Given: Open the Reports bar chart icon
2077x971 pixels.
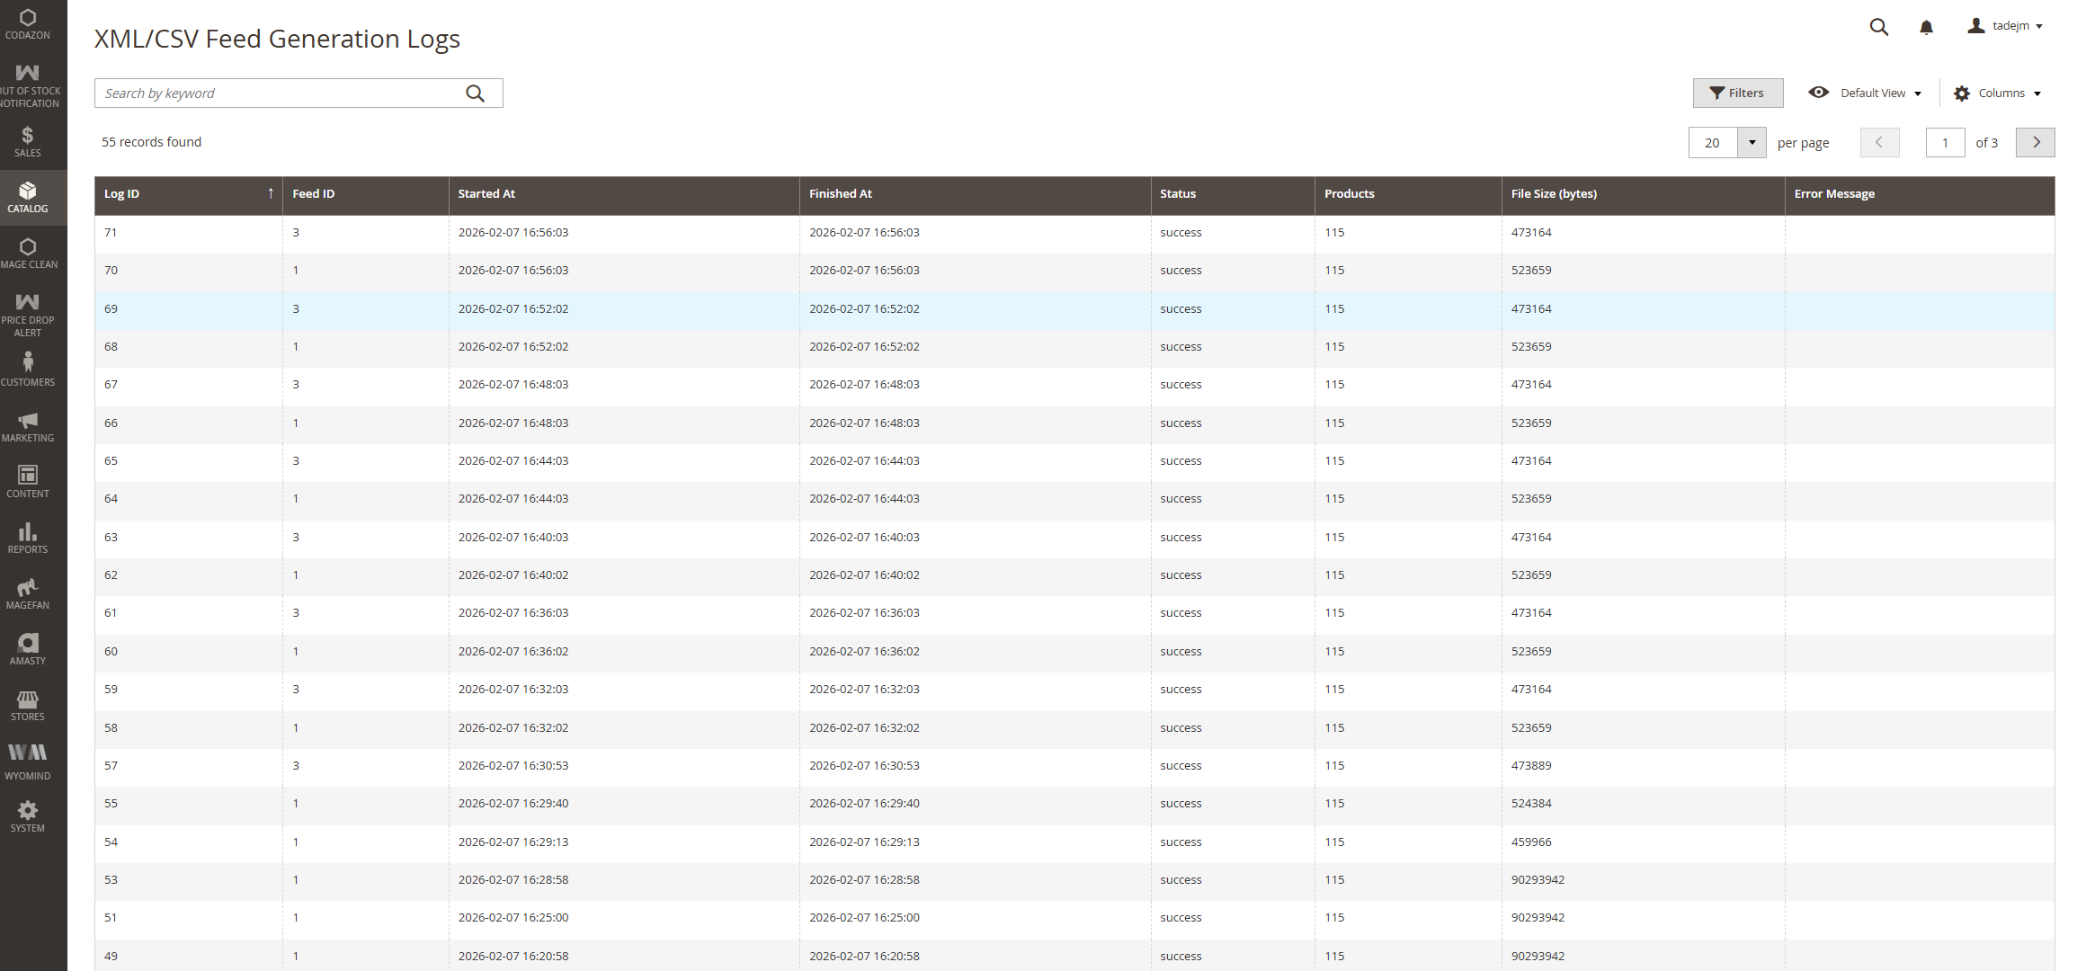Looking at the screenshot, I should pyautogui.click(x=28, y=538).
